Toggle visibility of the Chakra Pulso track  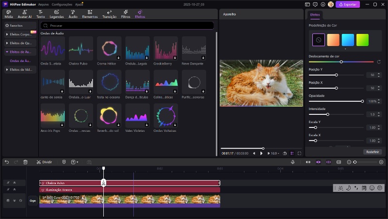(14, 183)
